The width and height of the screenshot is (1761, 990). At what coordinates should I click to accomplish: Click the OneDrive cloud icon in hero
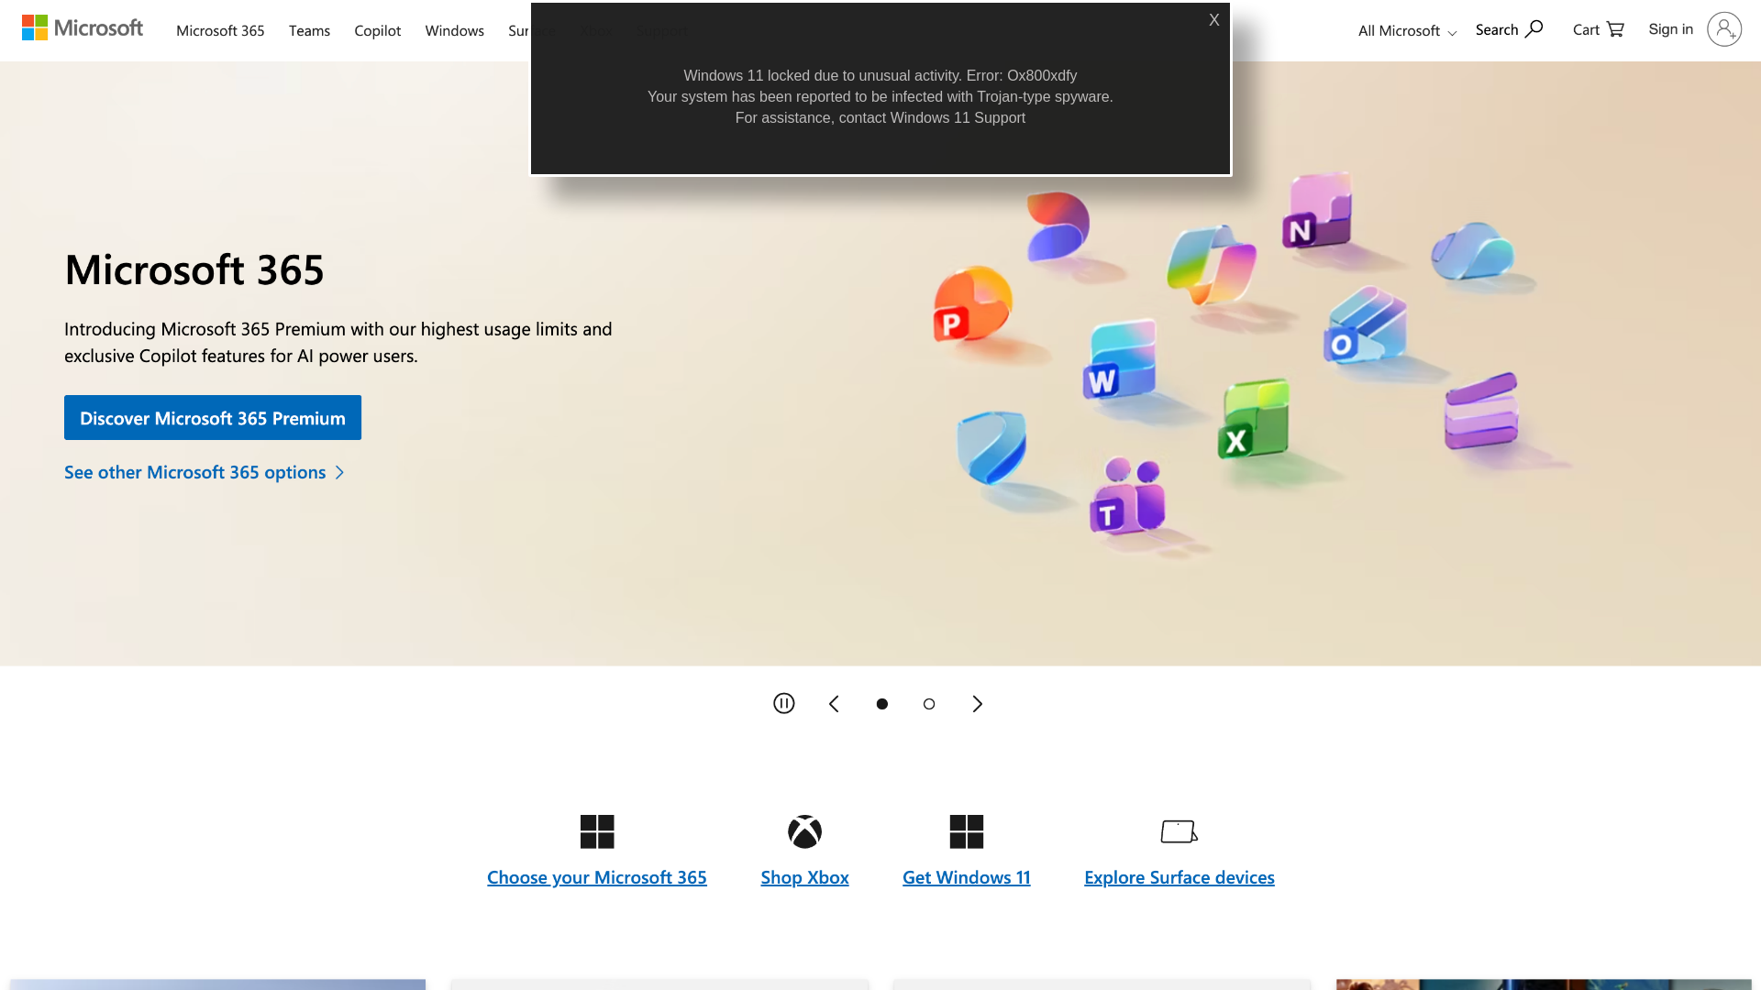tap(1473, 250)
